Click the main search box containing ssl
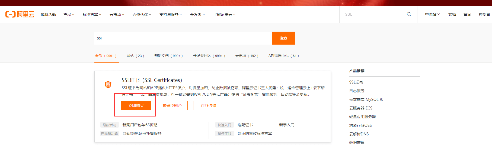 point(183,38)
